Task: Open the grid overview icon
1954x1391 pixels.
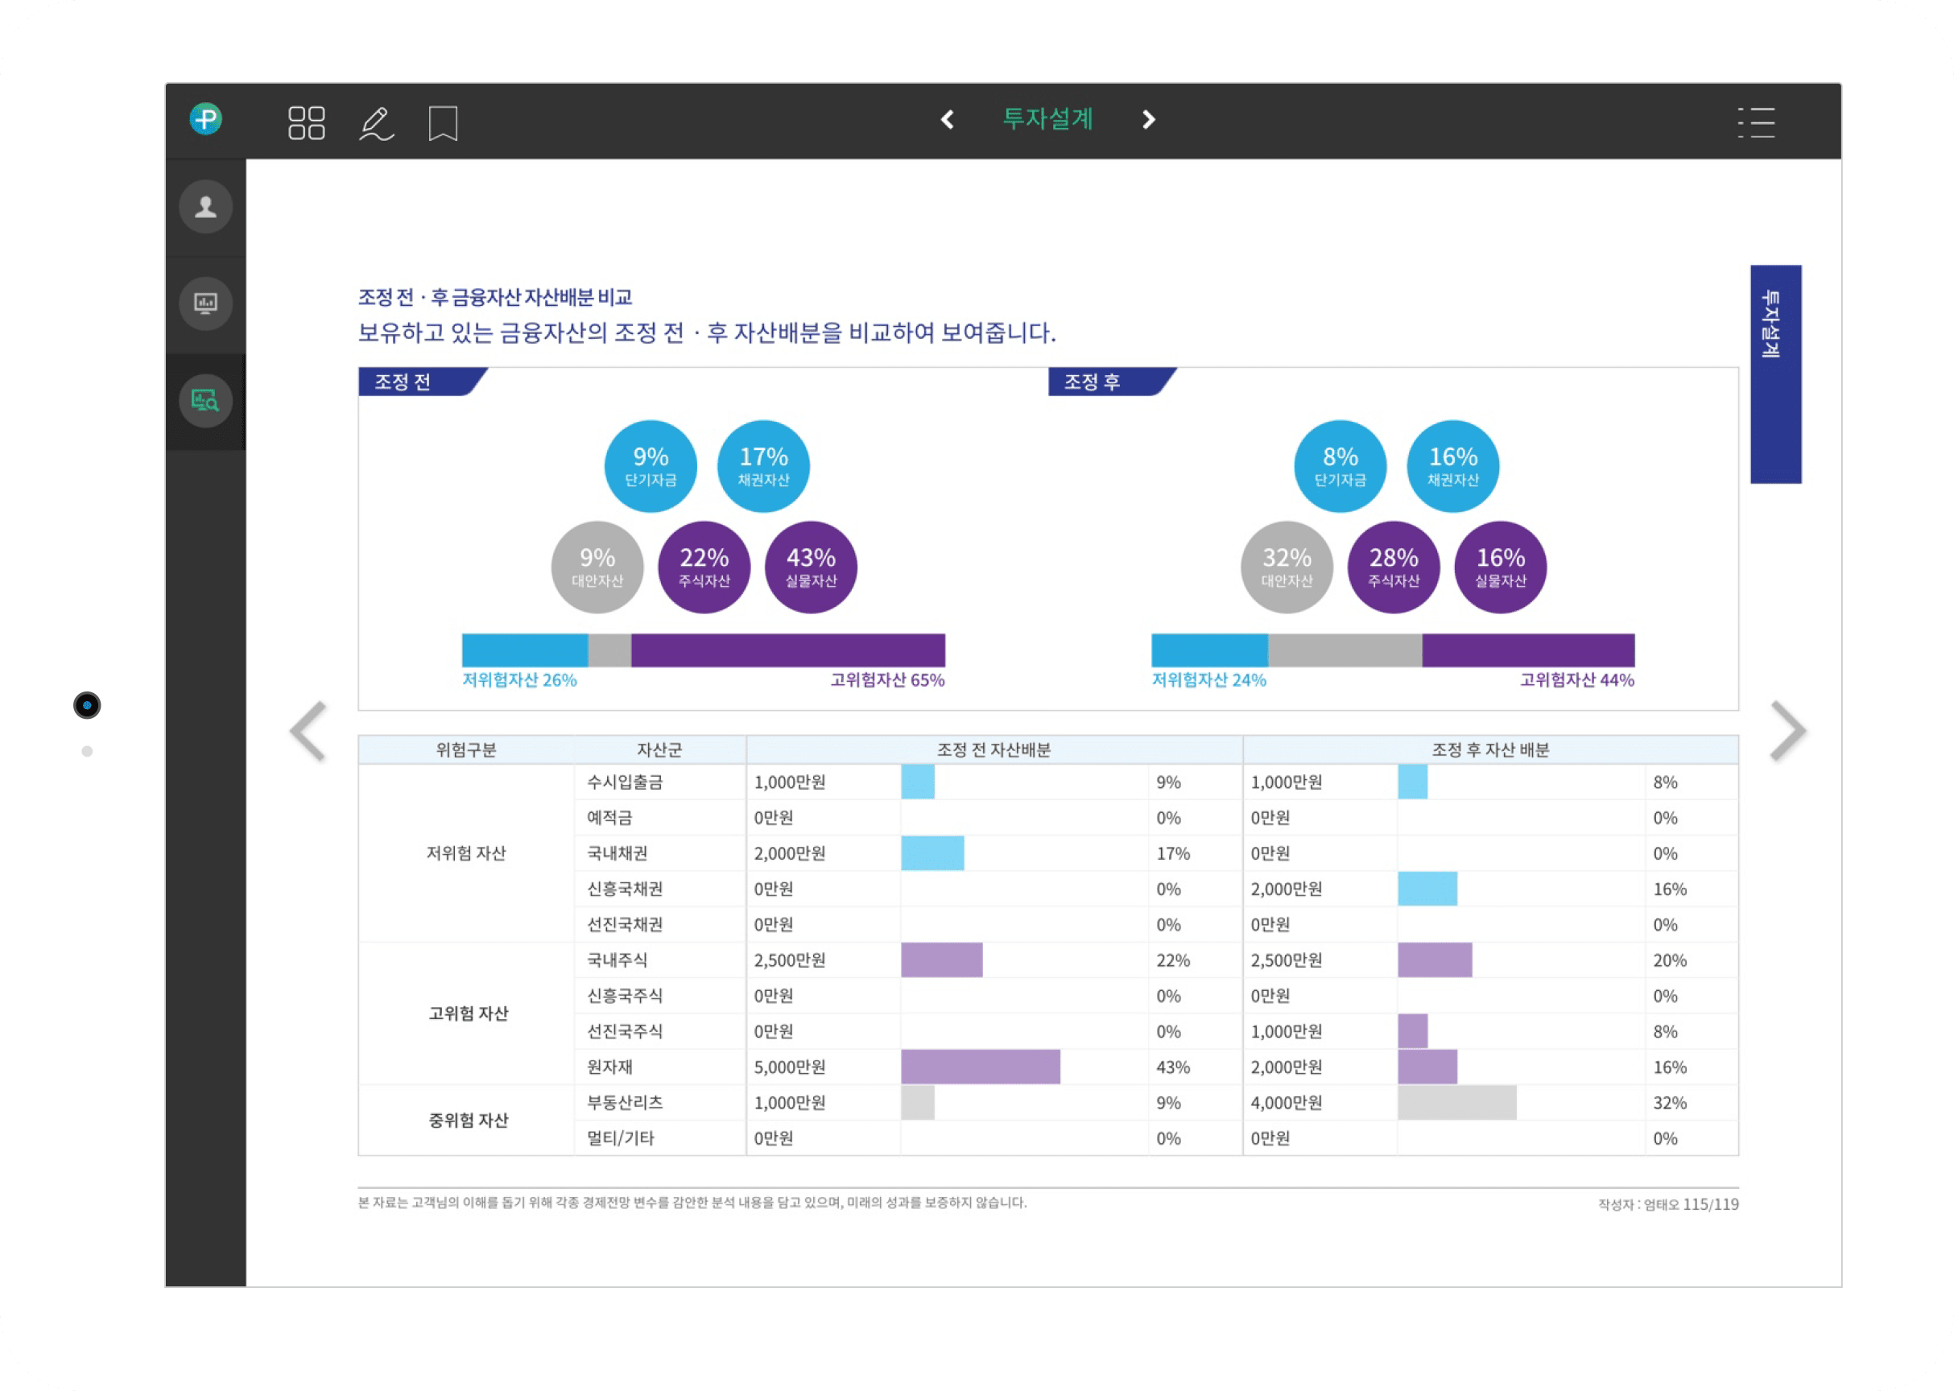Action: click(x=306, y=122)
